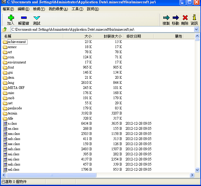
Task: Click the red X 刪除 (Delete) icon
Action: [185, 18]
